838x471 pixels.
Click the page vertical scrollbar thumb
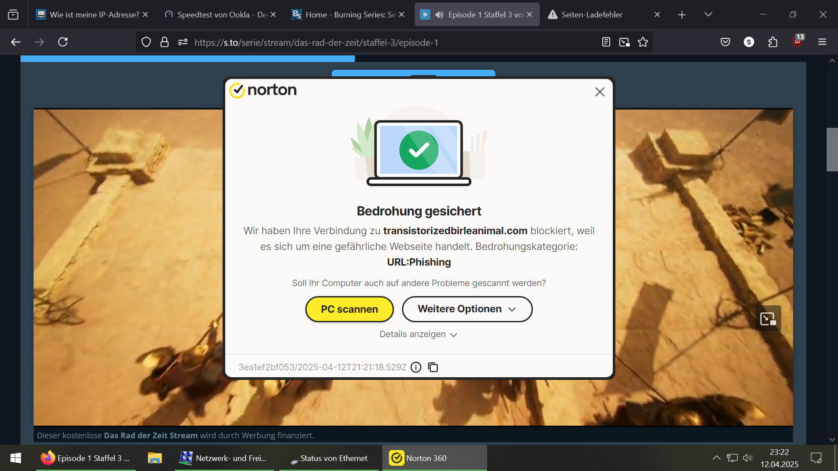[832, 150]
